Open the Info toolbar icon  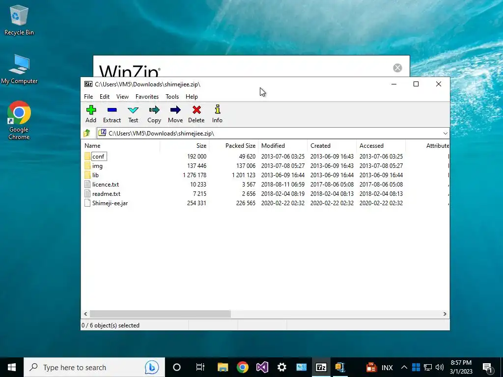(218, 109)
